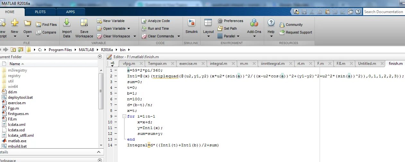Expand Clear Workspace dropdown arrow

click(135, 36)
